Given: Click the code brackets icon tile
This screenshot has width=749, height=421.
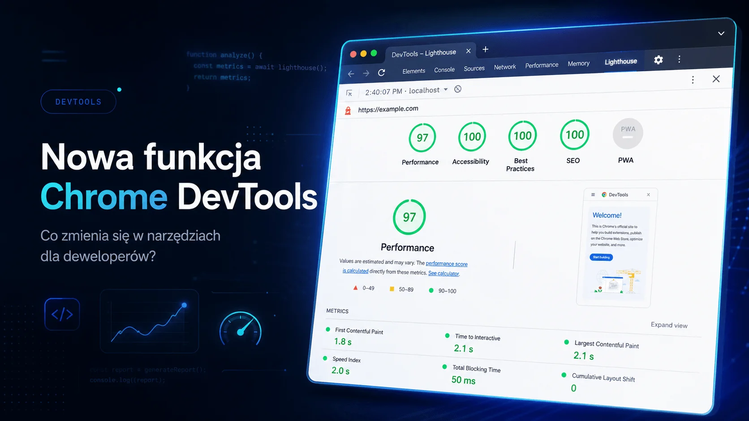Looking at the screenshot, I should (x=62, y=314).
